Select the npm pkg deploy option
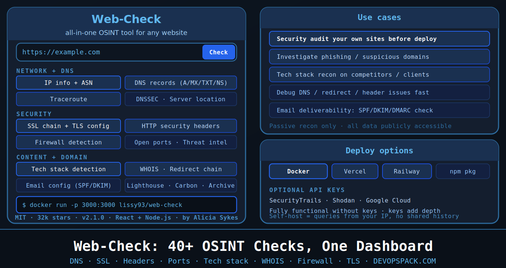 (x=463, y=171)
